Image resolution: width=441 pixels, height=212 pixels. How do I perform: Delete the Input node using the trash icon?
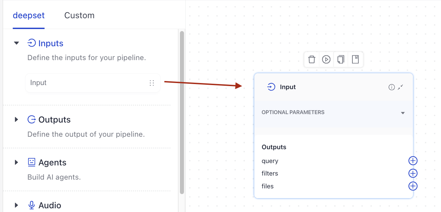pyautogui.click(x=311, y=59)
